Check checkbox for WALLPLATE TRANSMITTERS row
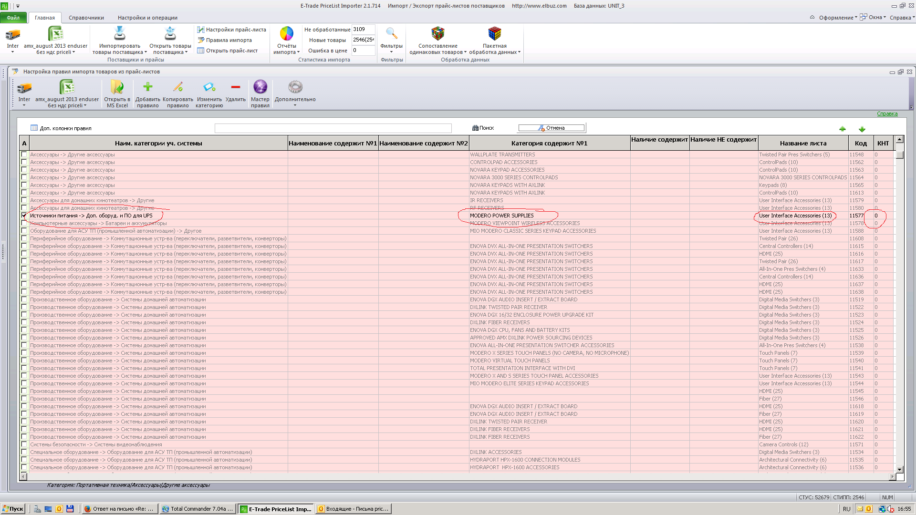This screenshot has height=515, width=916. coord(24,154)
